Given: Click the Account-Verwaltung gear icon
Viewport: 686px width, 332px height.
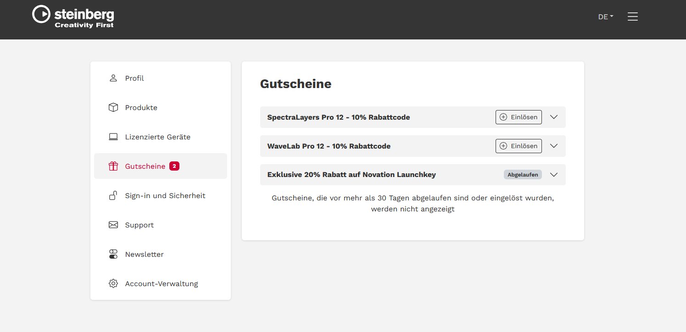Looking at the screenshot, I should (113, 283).
